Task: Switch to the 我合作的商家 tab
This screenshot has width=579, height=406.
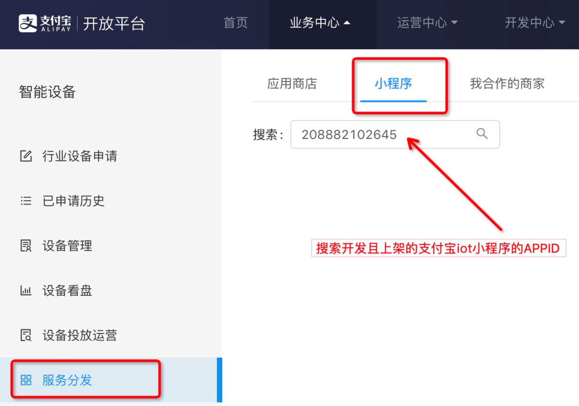Action: (507, 84)
